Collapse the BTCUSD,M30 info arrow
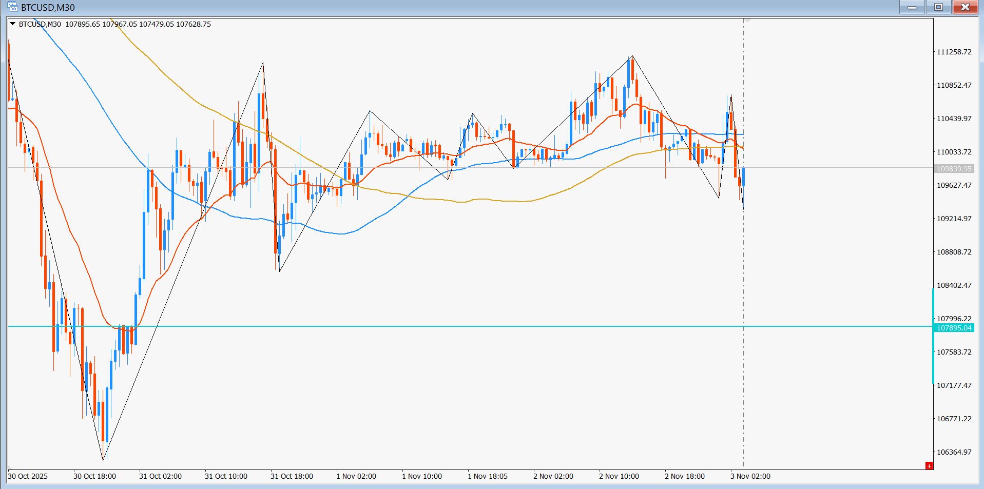This screenshot has width=984, height=489. click(12, 24)
